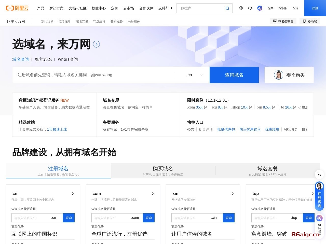Focus the .cn card domain prefix input
This screenshot has width=326, height=244.
coord(31,218)
